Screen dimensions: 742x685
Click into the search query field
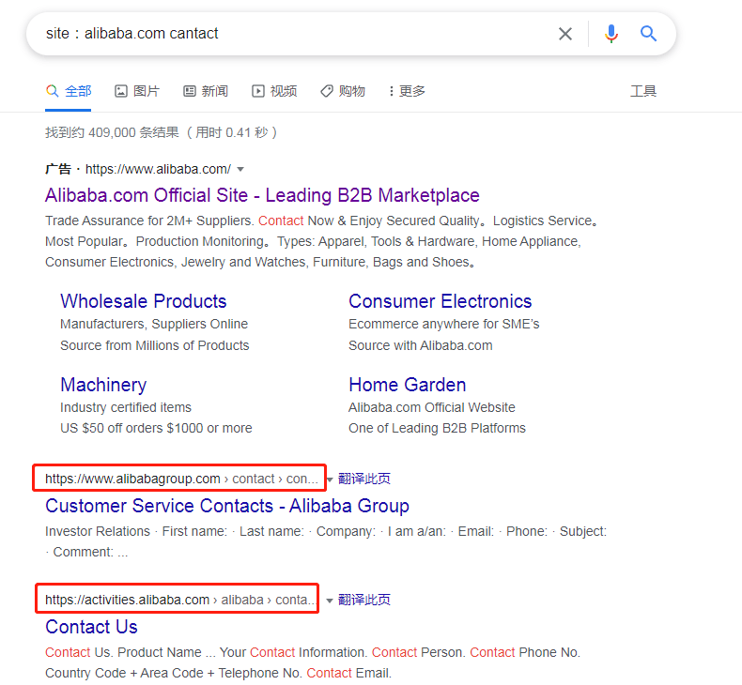(293, 34)
